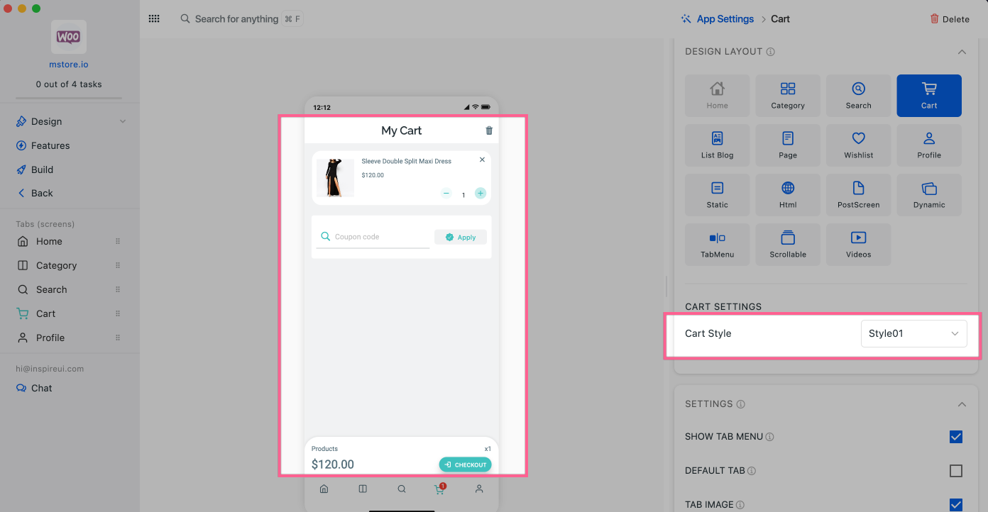This screenshot has width=988, height=512.
Task: Choose the Videos layout tile
Action: [858, 245]
